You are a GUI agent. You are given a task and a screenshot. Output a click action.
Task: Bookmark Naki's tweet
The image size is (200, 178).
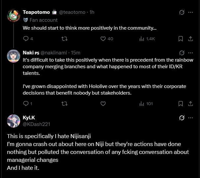181,104
